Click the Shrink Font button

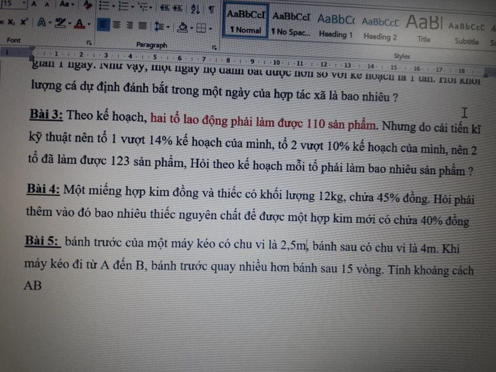point(47,4)
